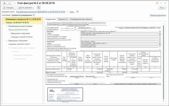169x106 pixels.
Task: Click the scroll-up arrow of the preview
Action: click(x=163, y=24)
